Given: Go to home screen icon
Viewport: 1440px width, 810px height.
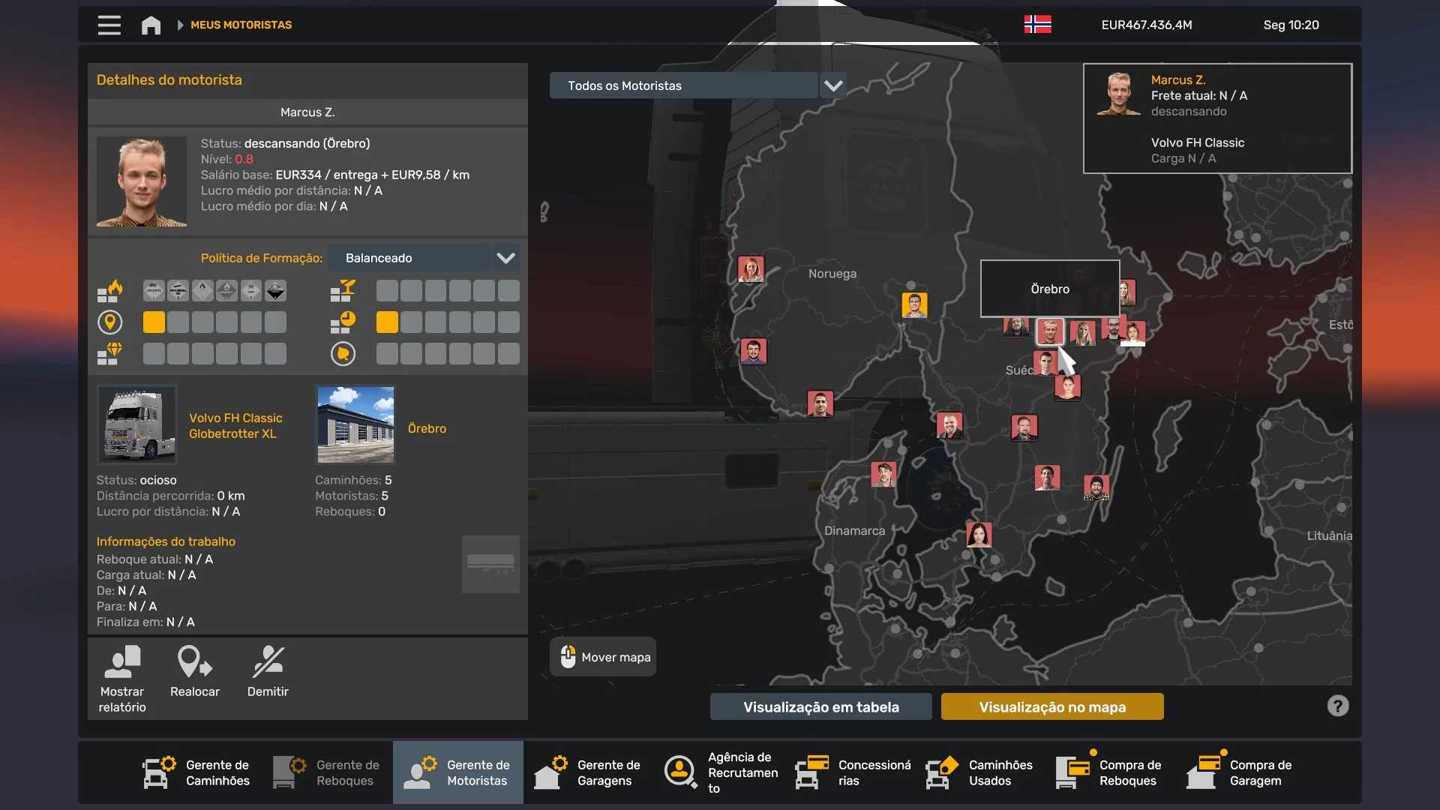Looking at the screenshot, I should 151,25.
